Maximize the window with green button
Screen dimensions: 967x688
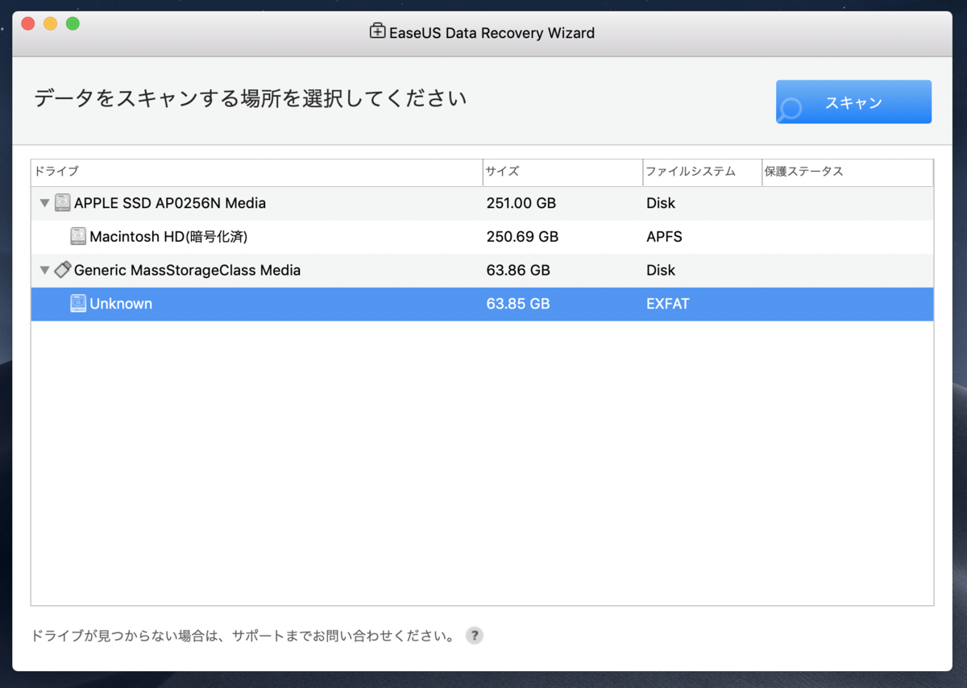[x=73, y=23]
